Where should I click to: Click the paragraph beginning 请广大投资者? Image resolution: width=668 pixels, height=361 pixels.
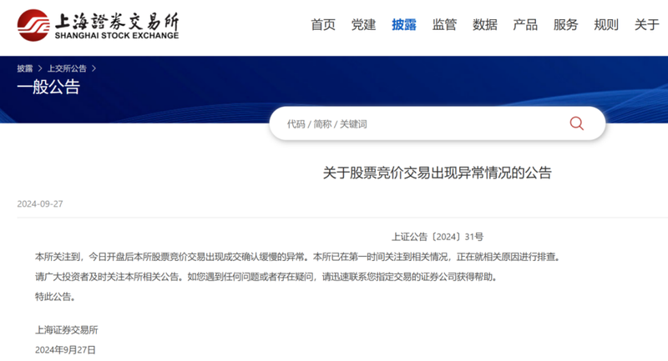click(x=266, y=277)
